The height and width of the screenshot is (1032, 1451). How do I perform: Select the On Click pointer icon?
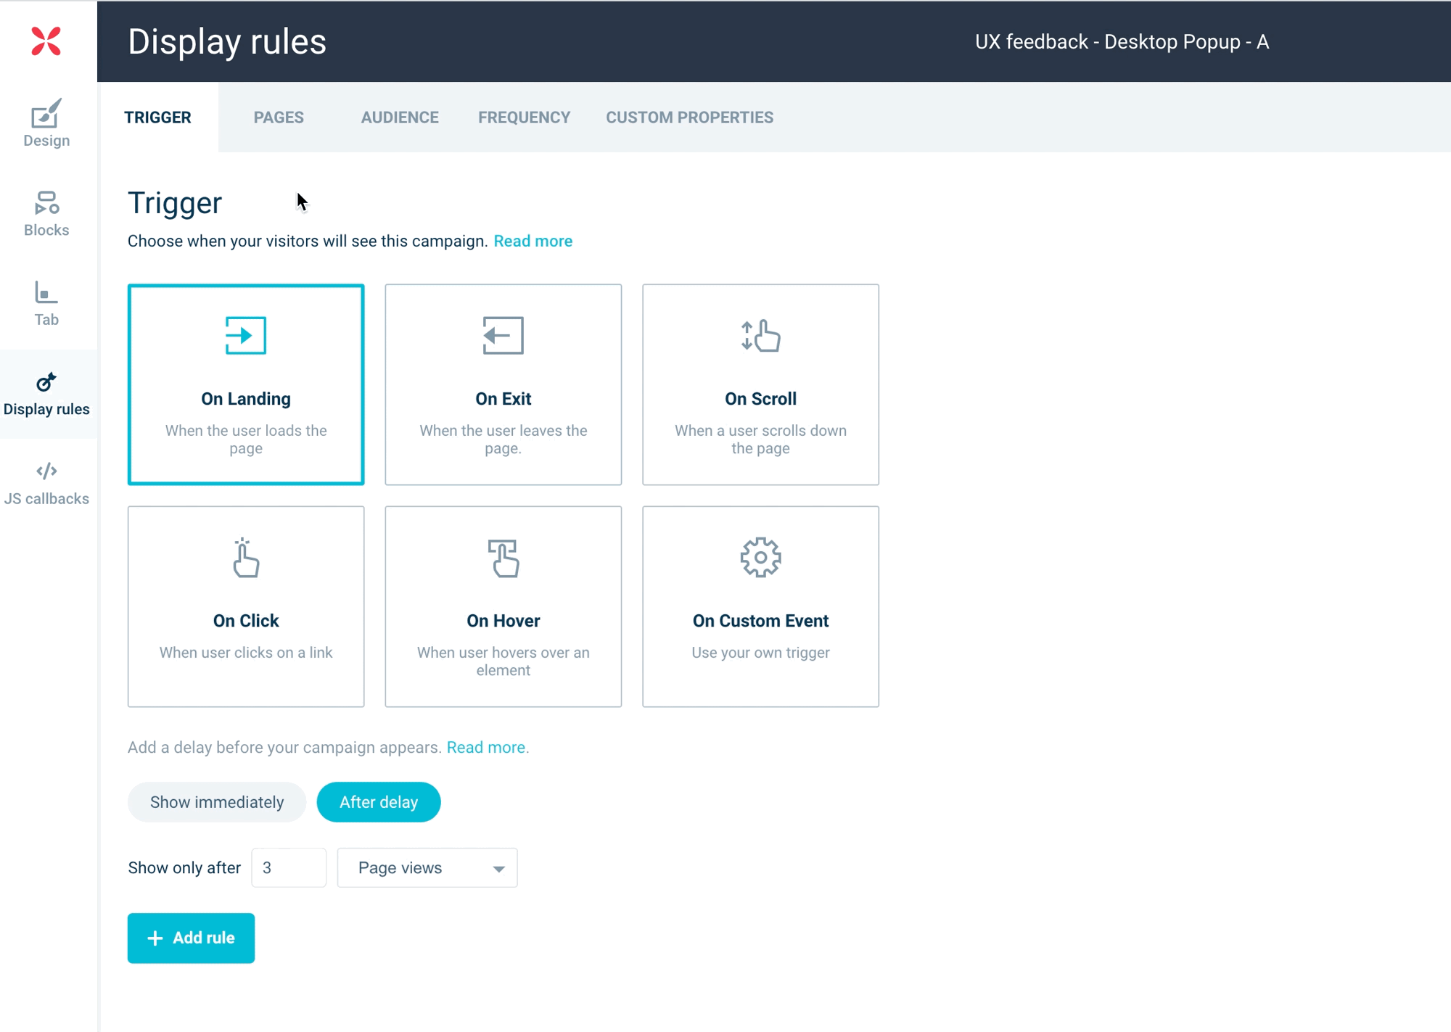coord(246,558)
